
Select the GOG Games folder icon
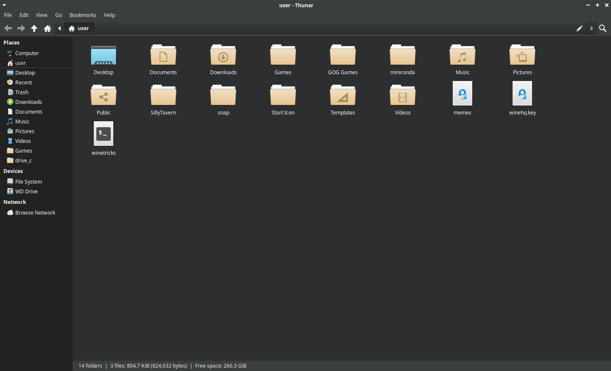pyautogui.click(x=343, y=56)
